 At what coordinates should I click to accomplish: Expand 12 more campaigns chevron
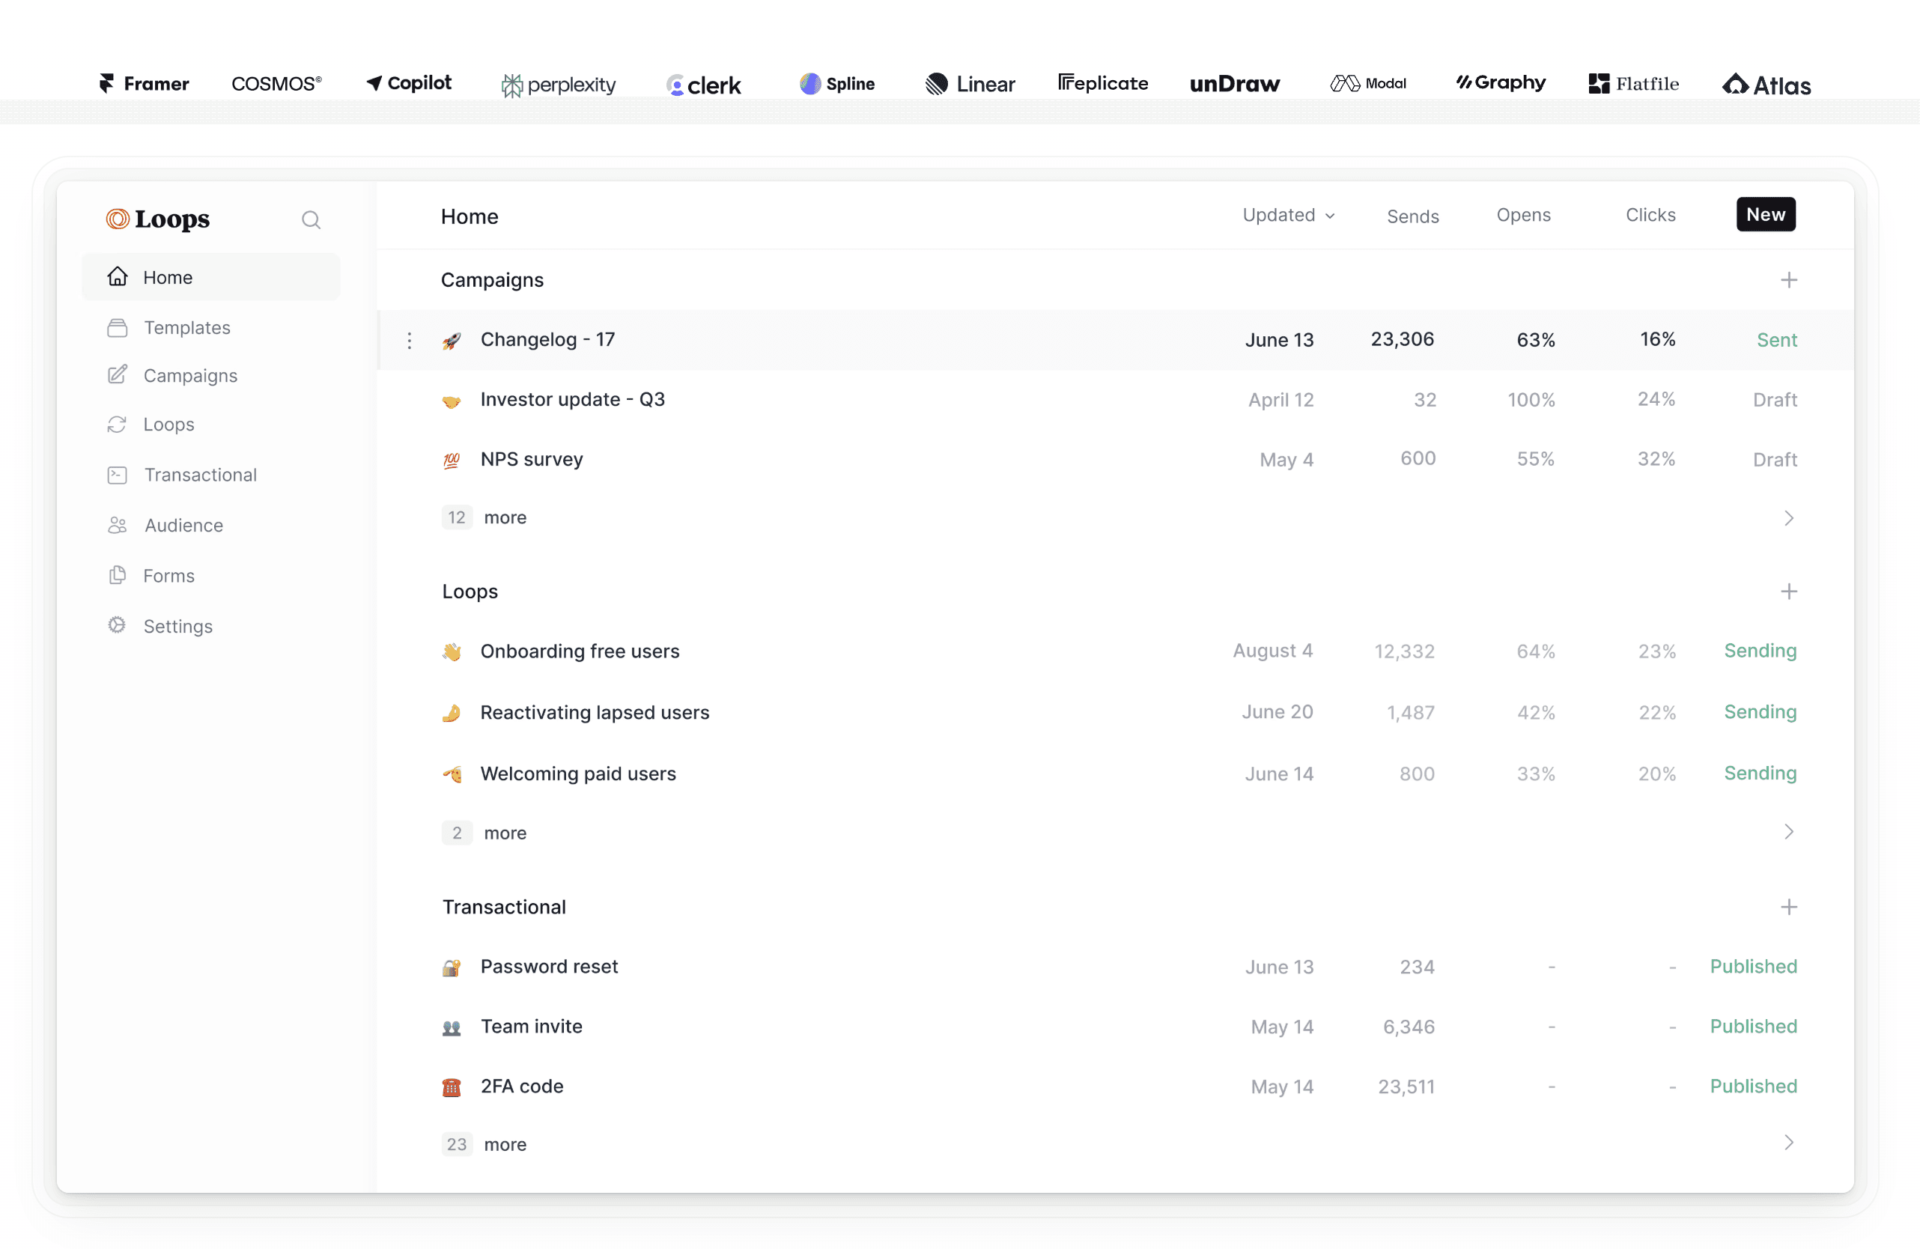tap(1787, 518)
